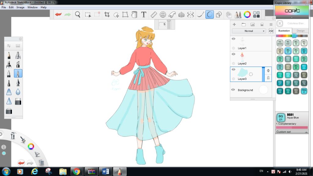Open the Copic Library grid icon
Viewport: 313px width, 176px height.
click(256, 14)
